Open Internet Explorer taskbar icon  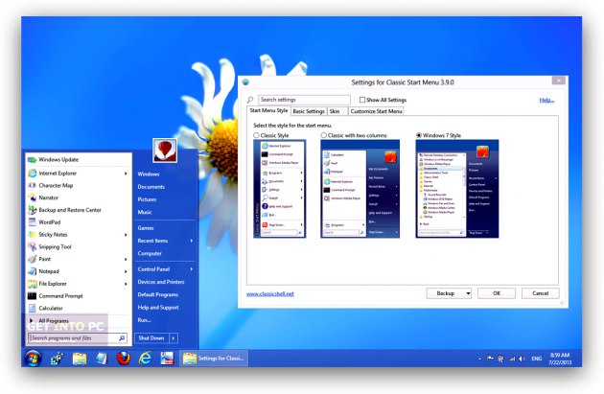pos(145,359)
